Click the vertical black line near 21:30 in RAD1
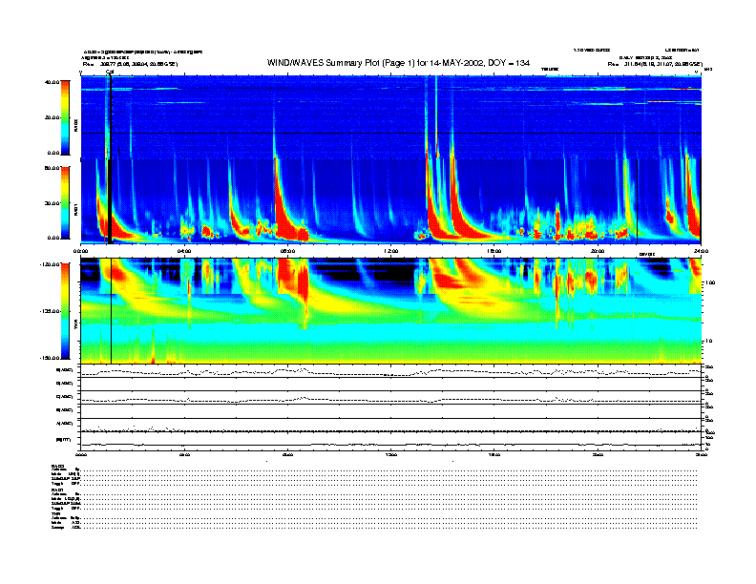The image size is (756, 584). (x=638, y=201)
